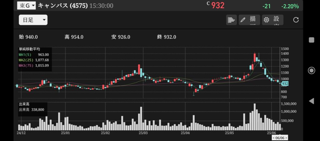Screen dimensions: 320x141
Task: Expand the 日足 timeframe dropdown
Action: coord(33,20)
